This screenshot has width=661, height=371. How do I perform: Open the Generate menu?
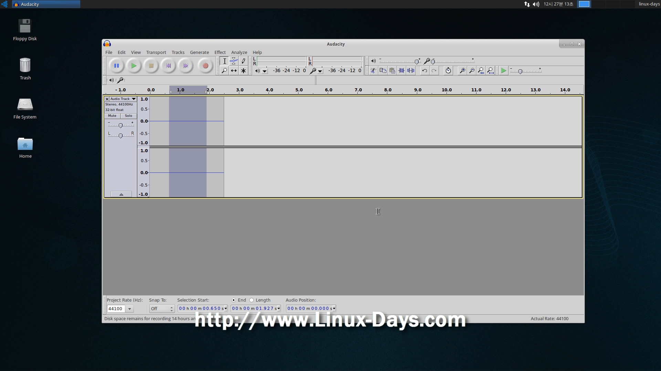click(x=199, y=53)
